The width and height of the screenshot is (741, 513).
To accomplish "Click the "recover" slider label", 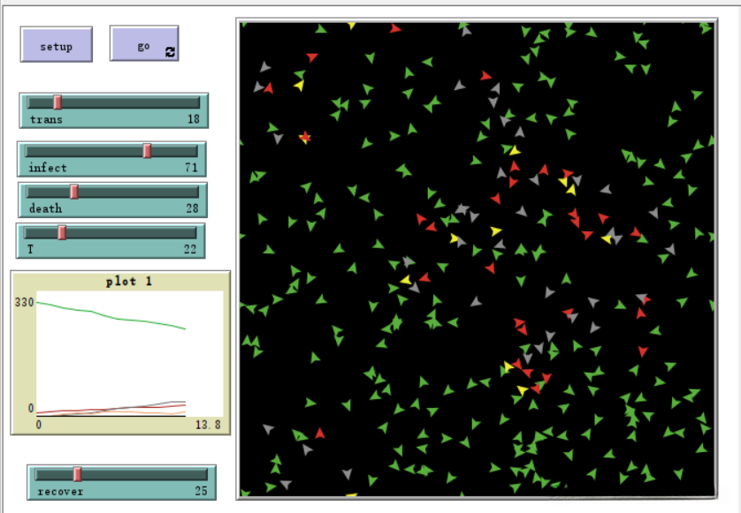I will [60, 491].
